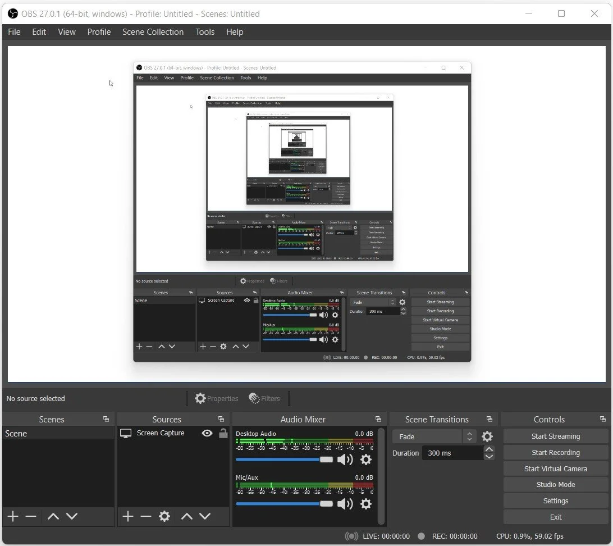Adjust the Desktop Audio volume slider

pos(284,459)
